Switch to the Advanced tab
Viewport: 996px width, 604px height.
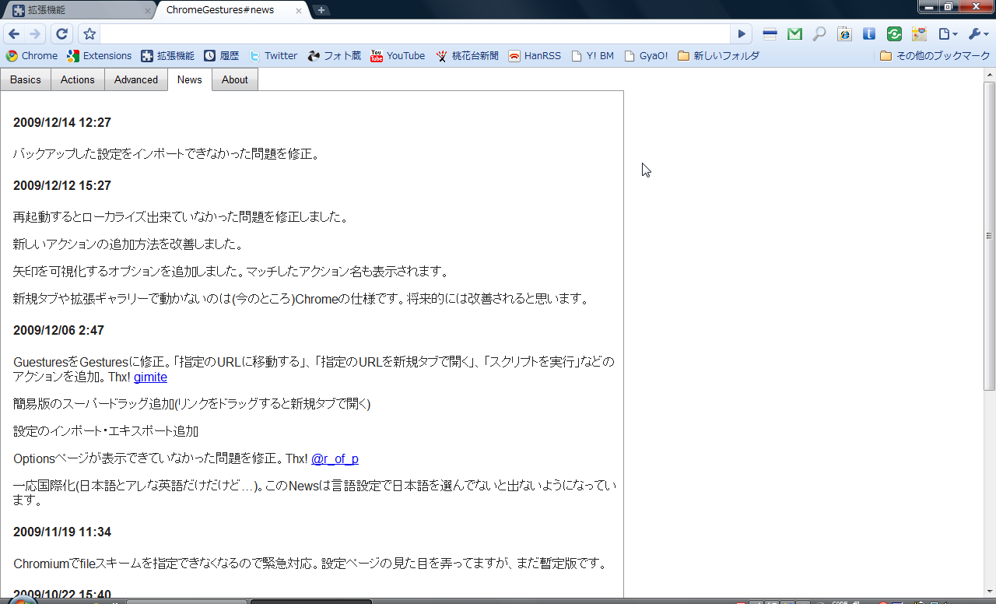pos(136,79)
